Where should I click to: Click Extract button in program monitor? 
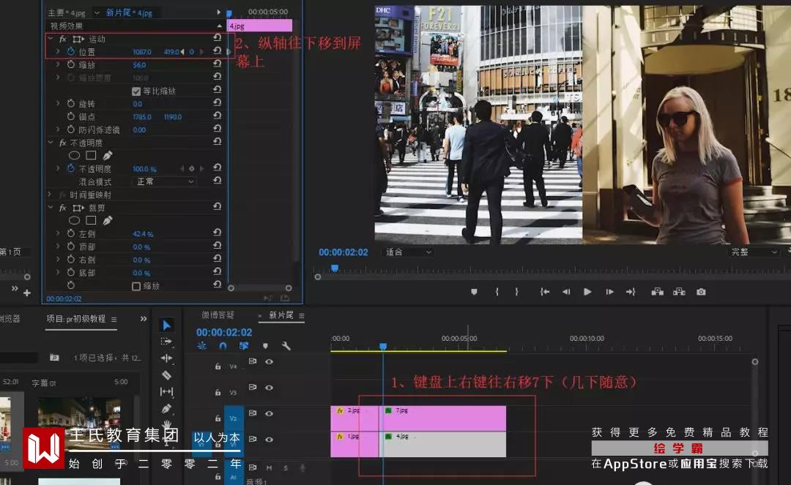[679, 292]
